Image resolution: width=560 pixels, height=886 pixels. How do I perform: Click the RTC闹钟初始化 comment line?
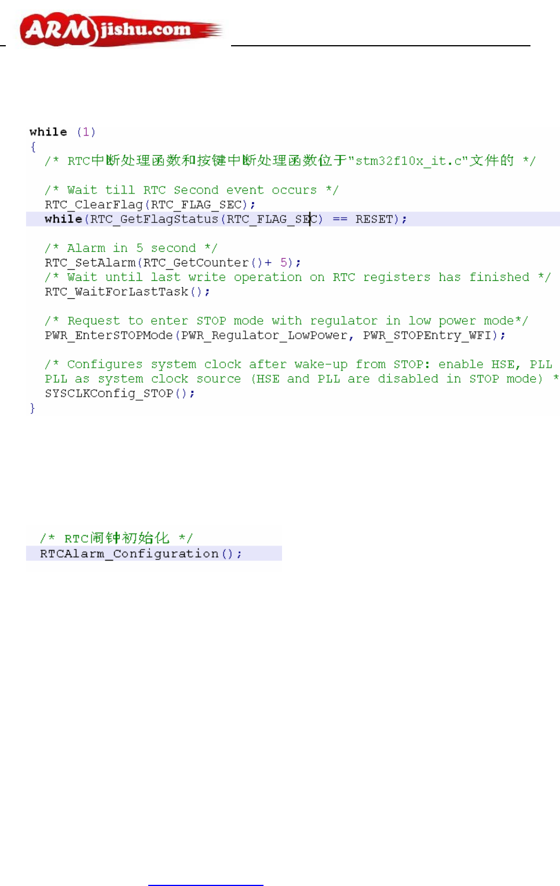click(x=116, y=538)
